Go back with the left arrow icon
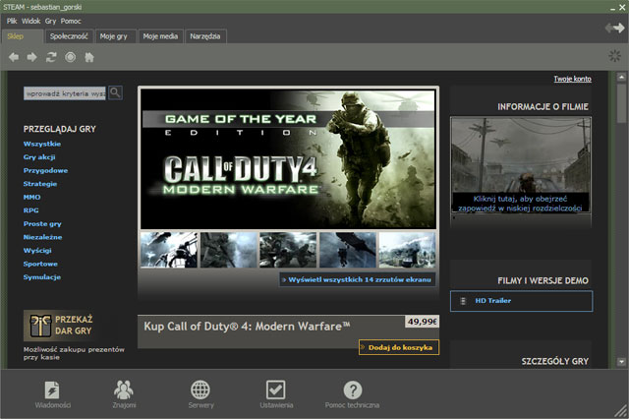 [x=14, y=57]
